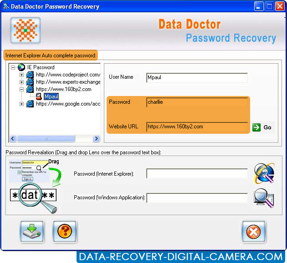Select the http://www.codeproject.com entry
287x263 pixels.
pyautogui.click(x=68, y=75)
